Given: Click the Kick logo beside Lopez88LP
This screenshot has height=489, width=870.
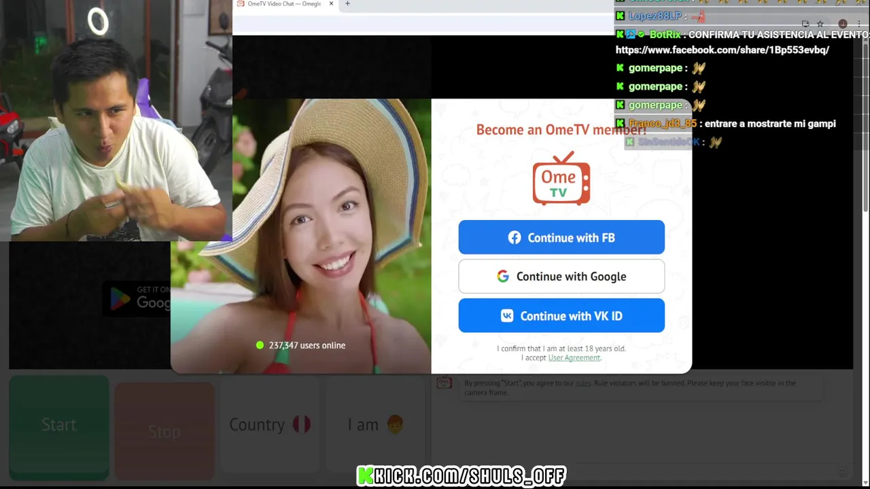Looking at the screenshot, I should tap(620, 16).
